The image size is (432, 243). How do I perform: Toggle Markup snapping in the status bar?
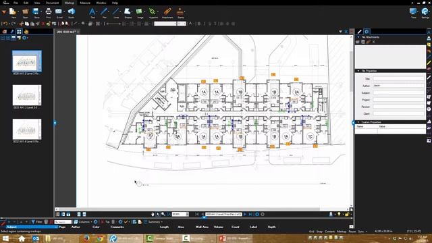click(x=342, y=232)
